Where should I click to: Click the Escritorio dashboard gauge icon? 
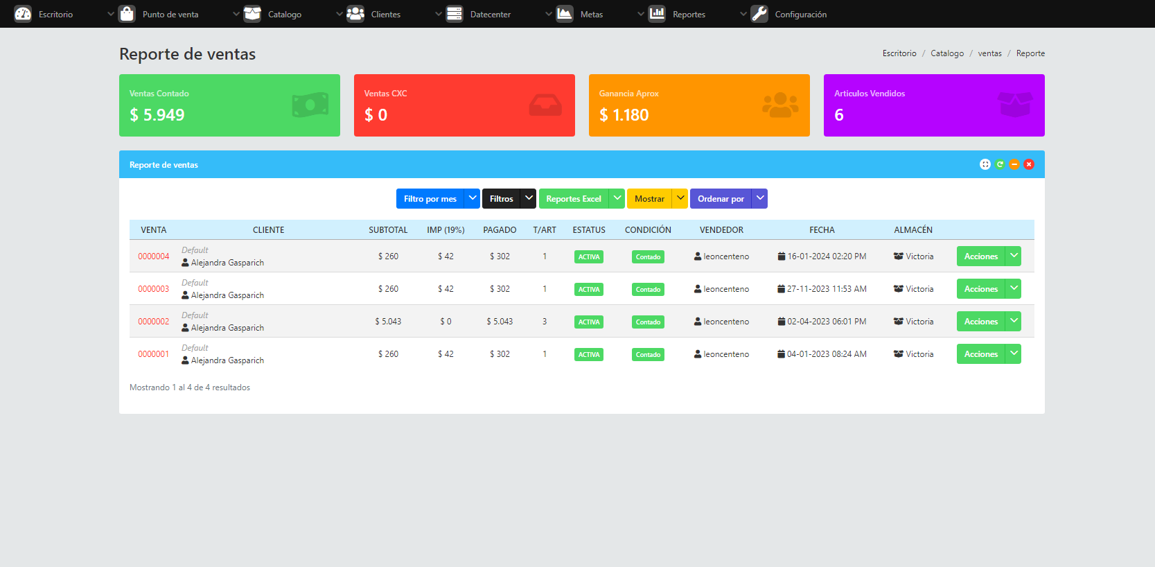point(23,14)
